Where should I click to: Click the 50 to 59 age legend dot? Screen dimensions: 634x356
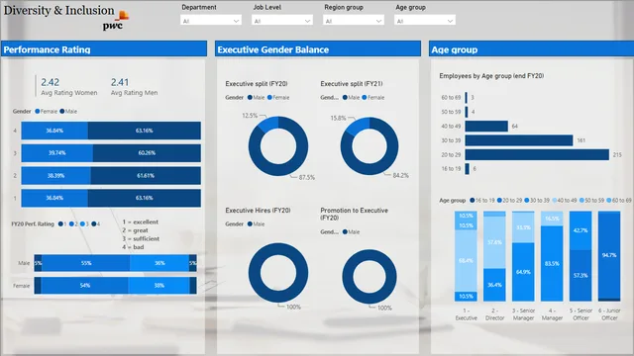coord(581,200)
